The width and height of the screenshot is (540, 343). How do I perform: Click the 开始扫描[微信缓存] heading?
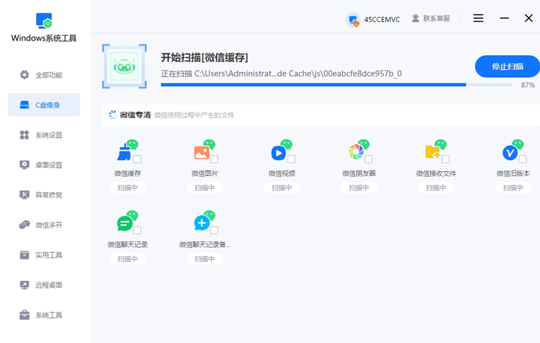point(205,57)
